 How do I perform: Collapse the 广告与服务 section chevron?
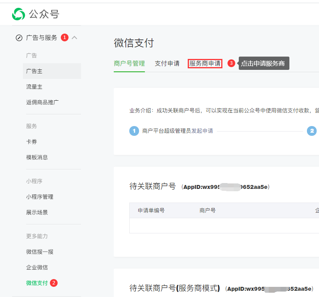point(74,37)
